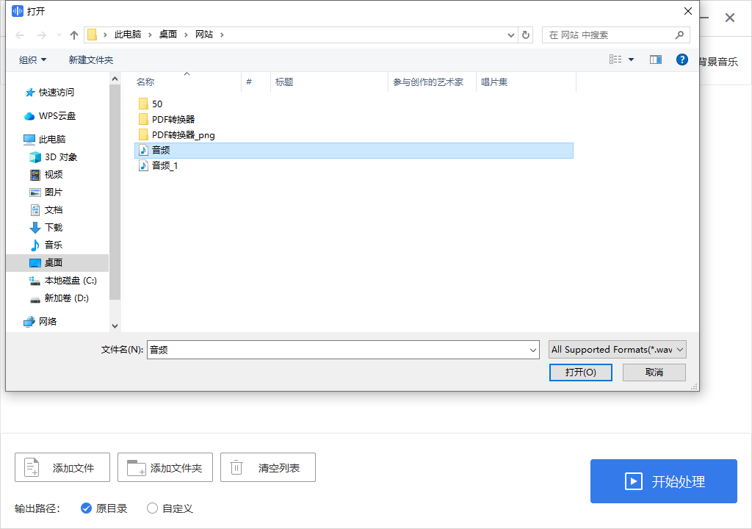Select the 原目录 output path option
This screenshot has width=752, height=529.
click(x=104, y=508)
